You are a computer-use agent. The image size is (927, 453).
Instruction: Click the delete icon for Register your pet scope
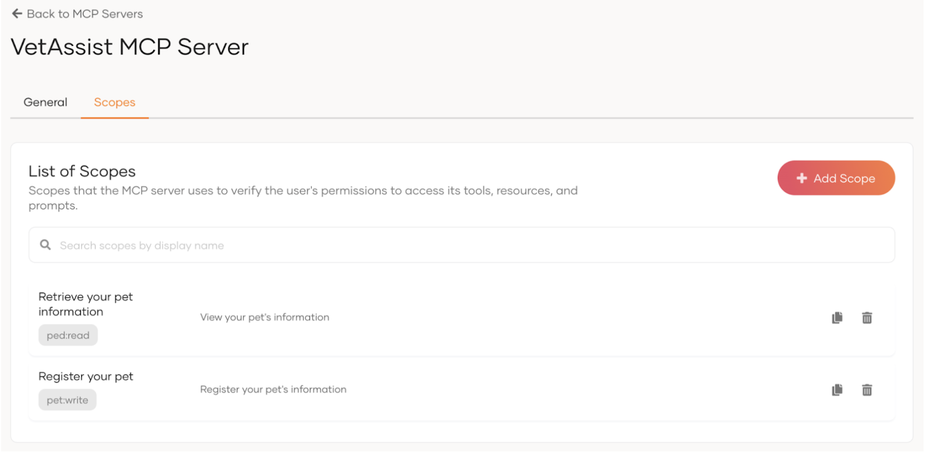coord(867,390)
